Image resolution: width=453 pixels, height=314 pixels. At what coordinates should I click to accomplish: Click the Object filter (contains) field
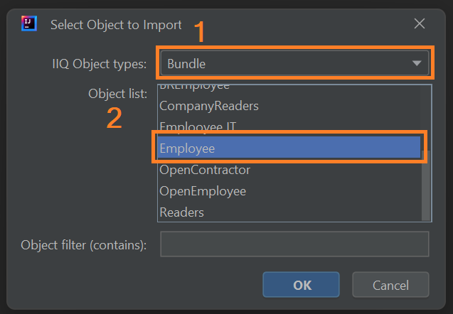(294, 244)
